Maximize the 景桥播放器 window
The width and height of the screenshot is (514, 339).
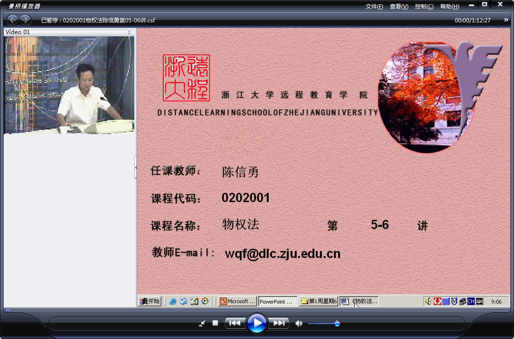coord(485,5)
